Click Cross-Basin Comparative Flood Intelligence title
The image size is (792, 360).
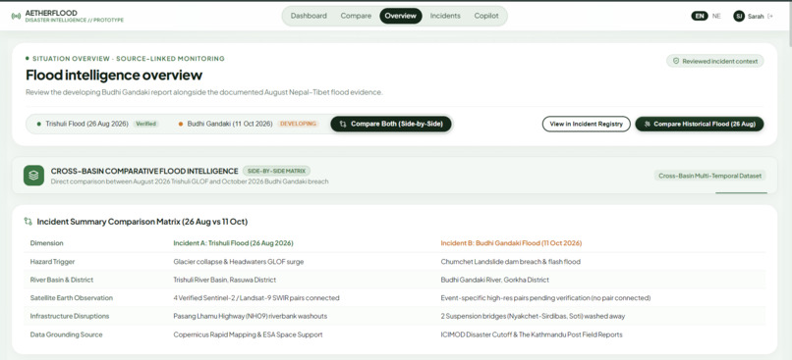tap(144, 171)
